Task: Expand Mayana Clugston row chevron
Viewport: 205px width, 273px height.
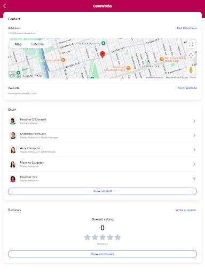Action: (194, 164)
